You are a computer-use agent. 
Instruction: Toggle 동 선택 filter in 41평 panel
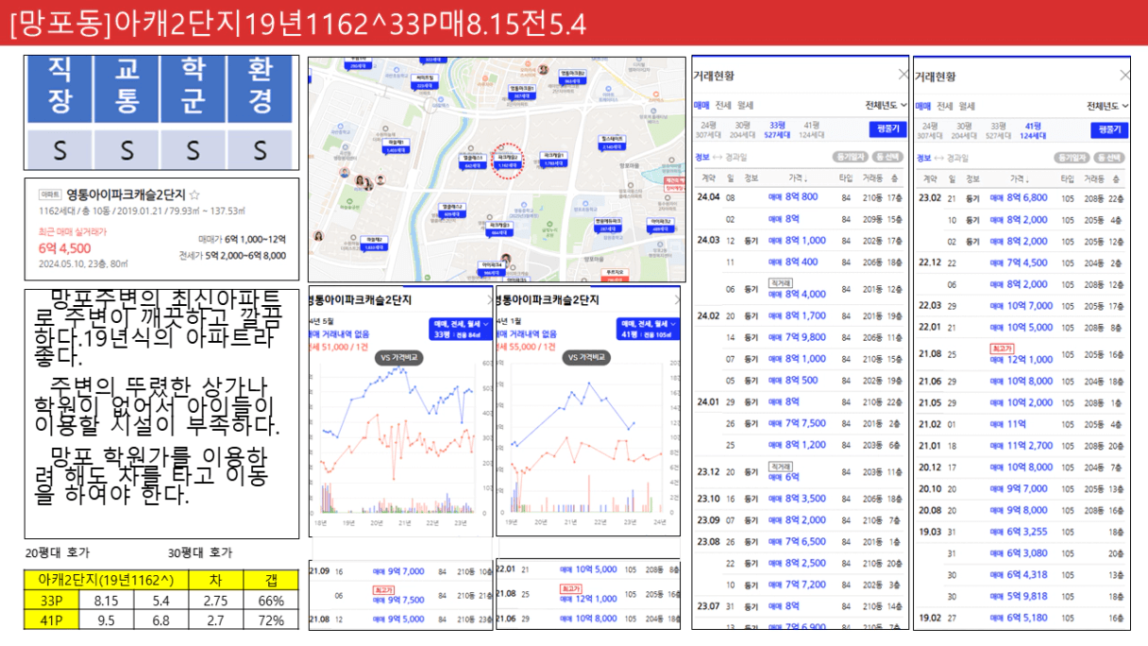point(1111,158)
